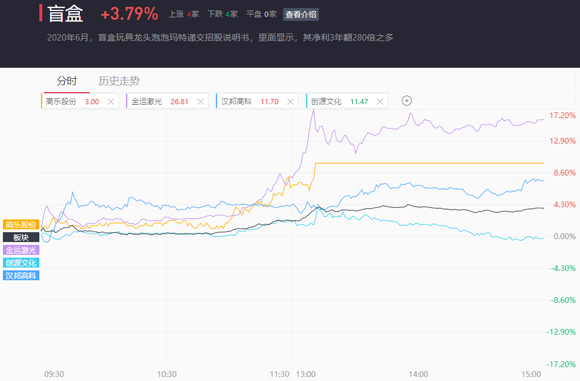The image size is (580, 381).
Task: Switch to the 分时 tab
Action: (x=67, y=81)
